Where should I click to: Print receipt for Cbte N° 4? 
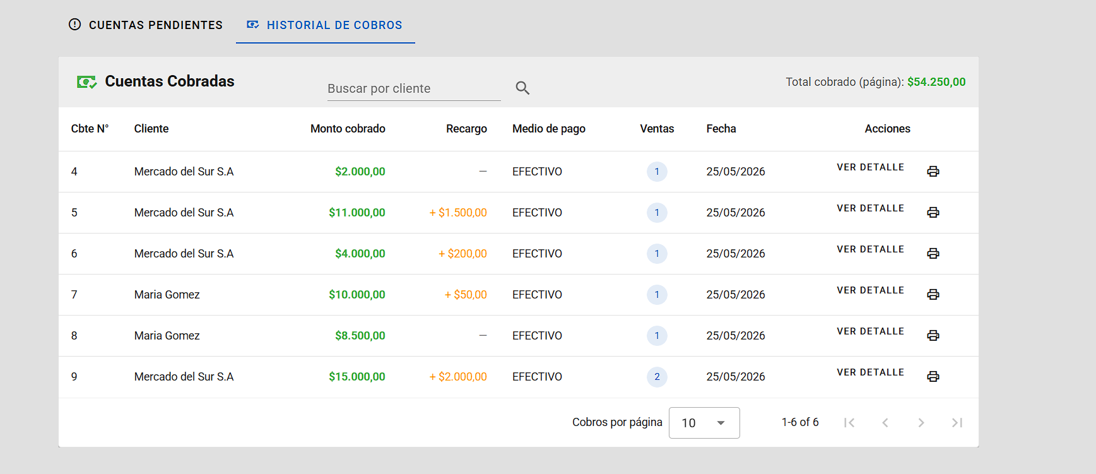933,172
